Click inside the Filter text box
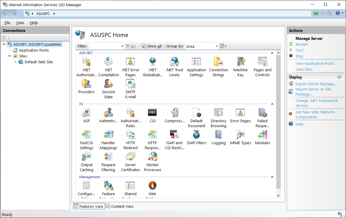Screen dimensions: 346x218 tap(104, 46)
